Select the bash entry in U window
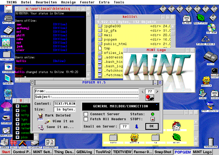Screen dimensions: 219x155 coord(22,106)
